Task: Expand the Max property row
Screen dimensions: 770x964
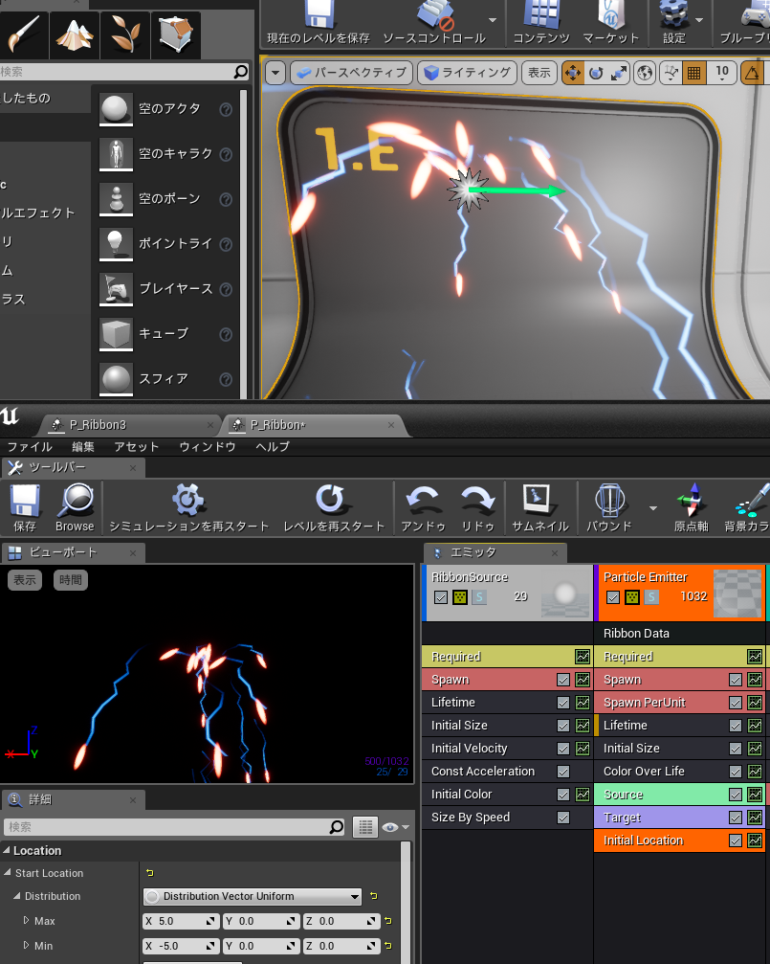Action: 27,920
